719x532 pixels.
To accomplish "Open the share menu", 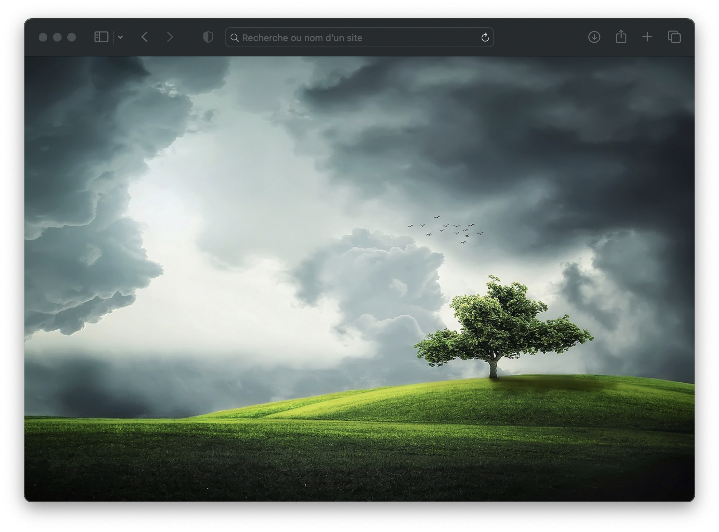I will coord(621,37).
